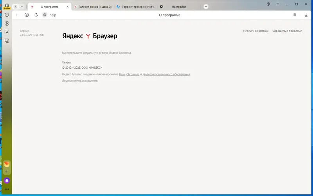313x196 pixels.
Task: Click the © 2012—2023, ООО «ЯНДЕКС» text
Action: 82,68
